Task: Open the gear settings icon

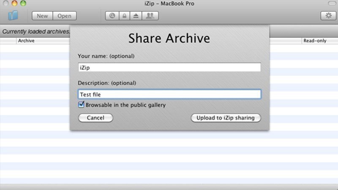Action: 328,16
